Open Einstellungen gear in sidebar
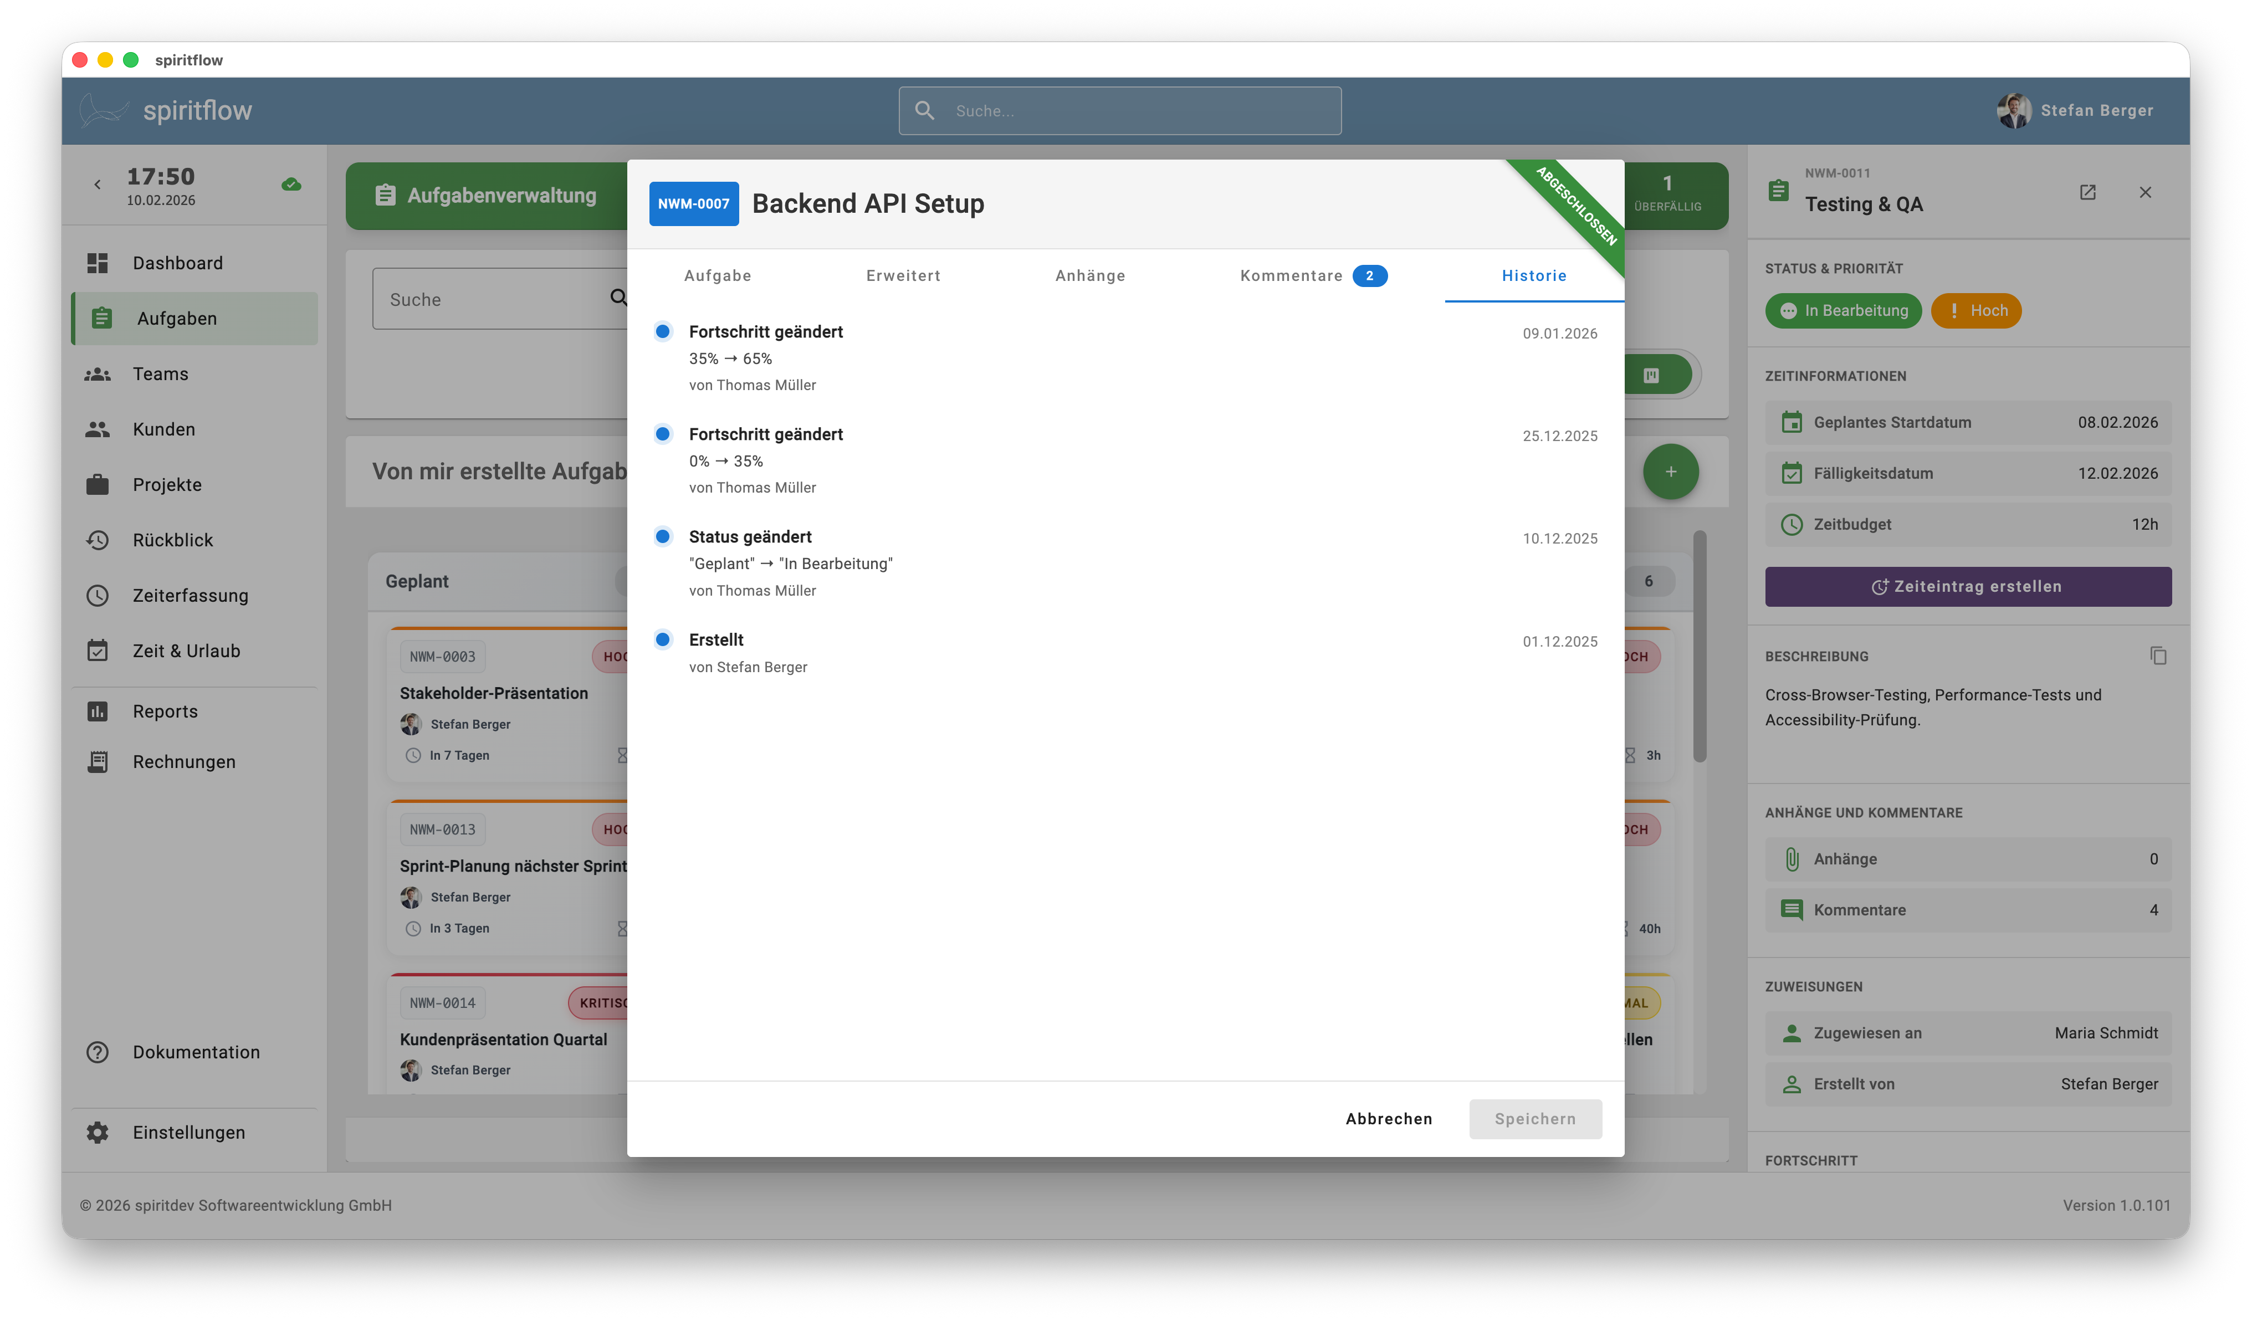Image resolution: width=2252 pixels, height=1321 pixels. pos(98,1133)
